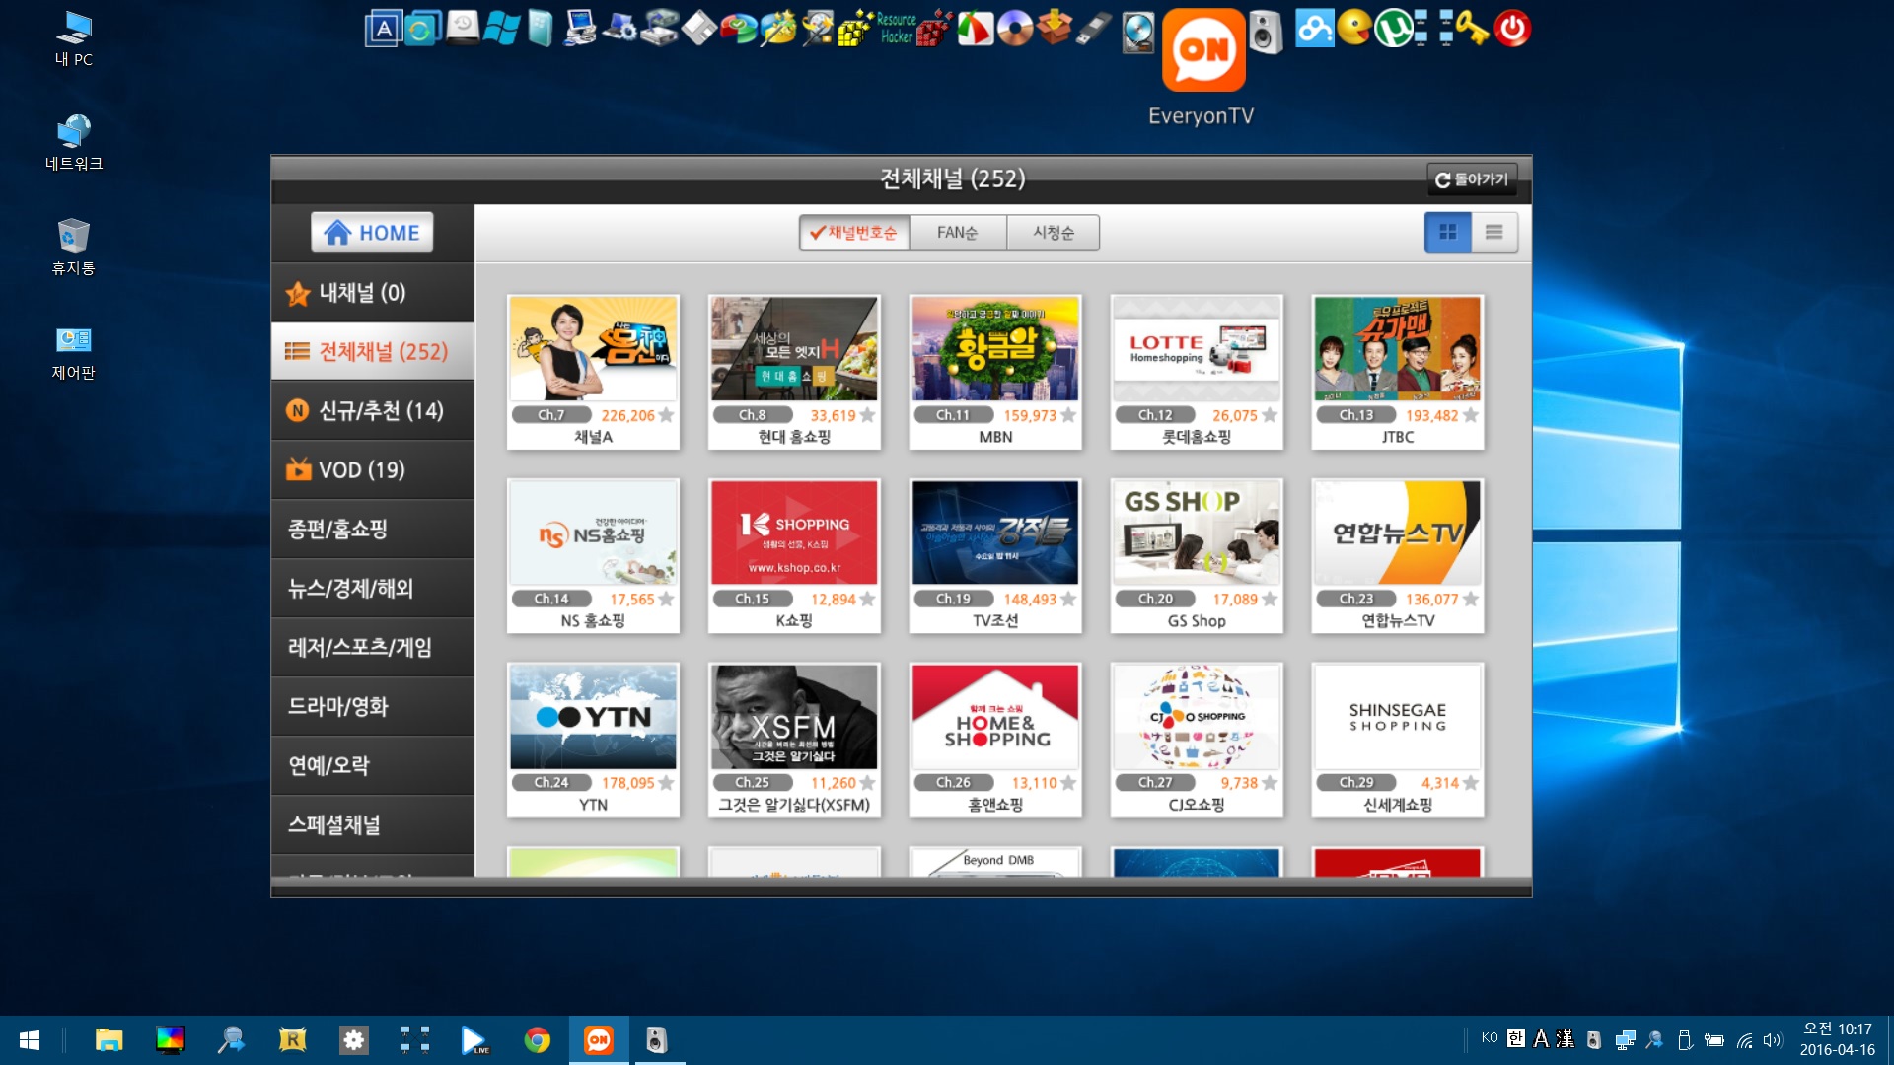Open VOD (19) category
Screen dimensions: 1894x1065
[372, 470]
